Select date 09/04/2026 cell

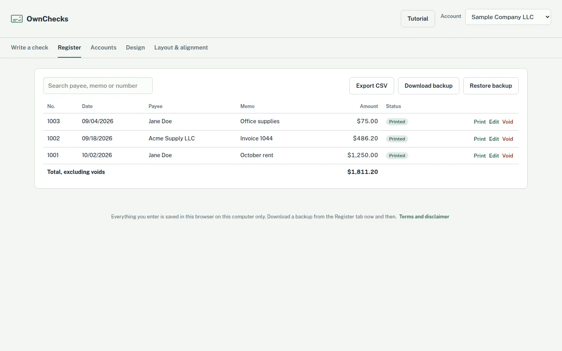(98, 121)
